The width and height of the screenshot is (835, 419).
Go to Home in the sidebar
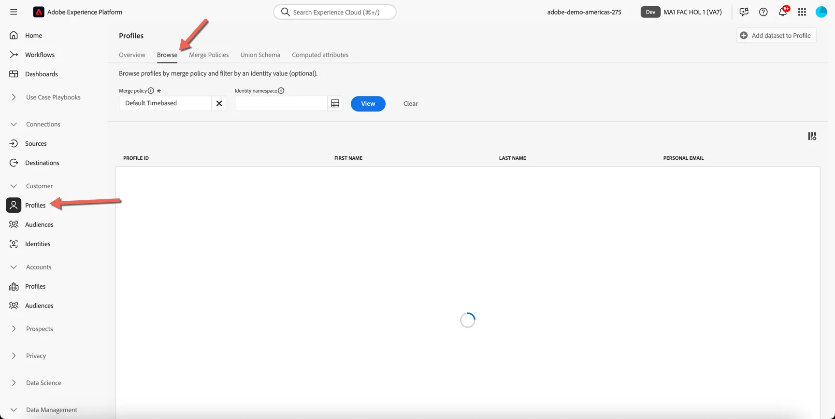click(33, 35)
